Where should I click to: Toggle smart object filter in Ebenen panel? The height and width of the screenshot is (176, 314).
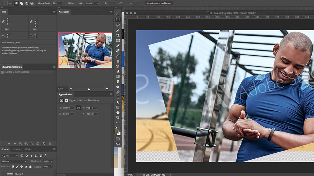click(41, 155)
